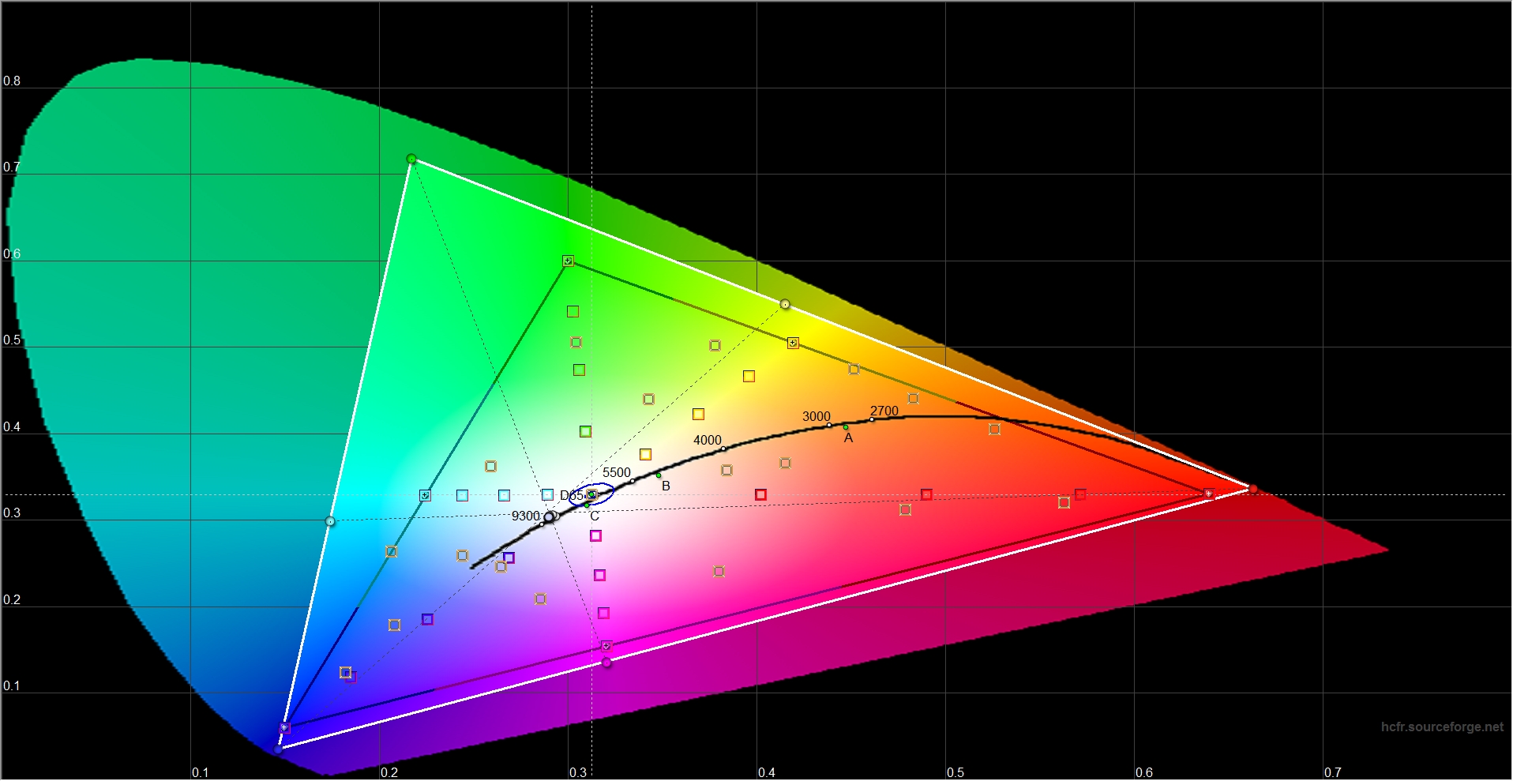Select the cyan saturation square nearest D65 label
This screenshot has height=781, width=1513.
tap(547, 494)
